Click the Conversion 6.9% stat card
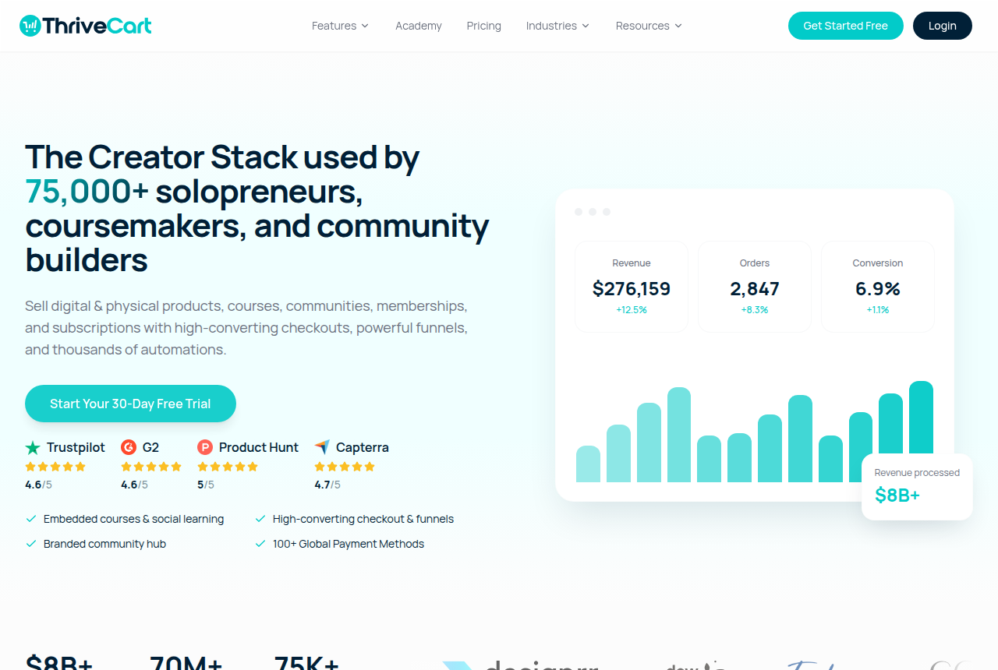 tap(878, 287)
